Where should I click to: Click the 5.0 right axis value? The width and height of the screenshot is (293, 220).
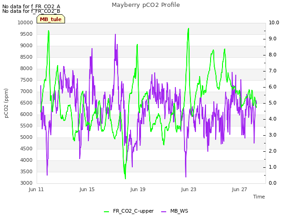pos(273,103)
